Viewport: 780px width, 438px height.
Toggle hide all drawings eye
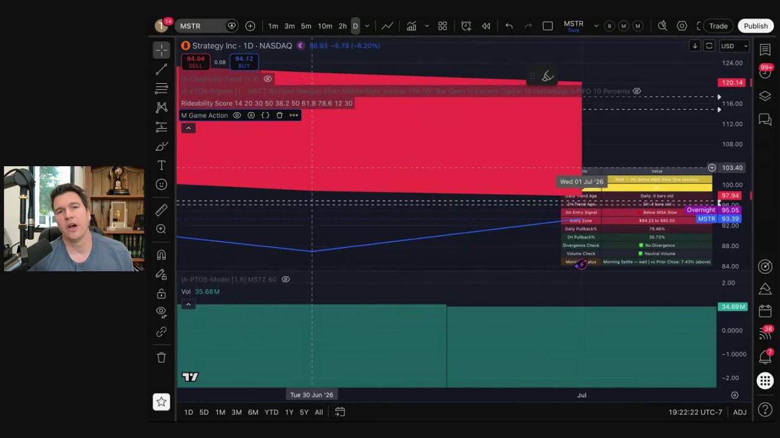[x=161, y=311]
